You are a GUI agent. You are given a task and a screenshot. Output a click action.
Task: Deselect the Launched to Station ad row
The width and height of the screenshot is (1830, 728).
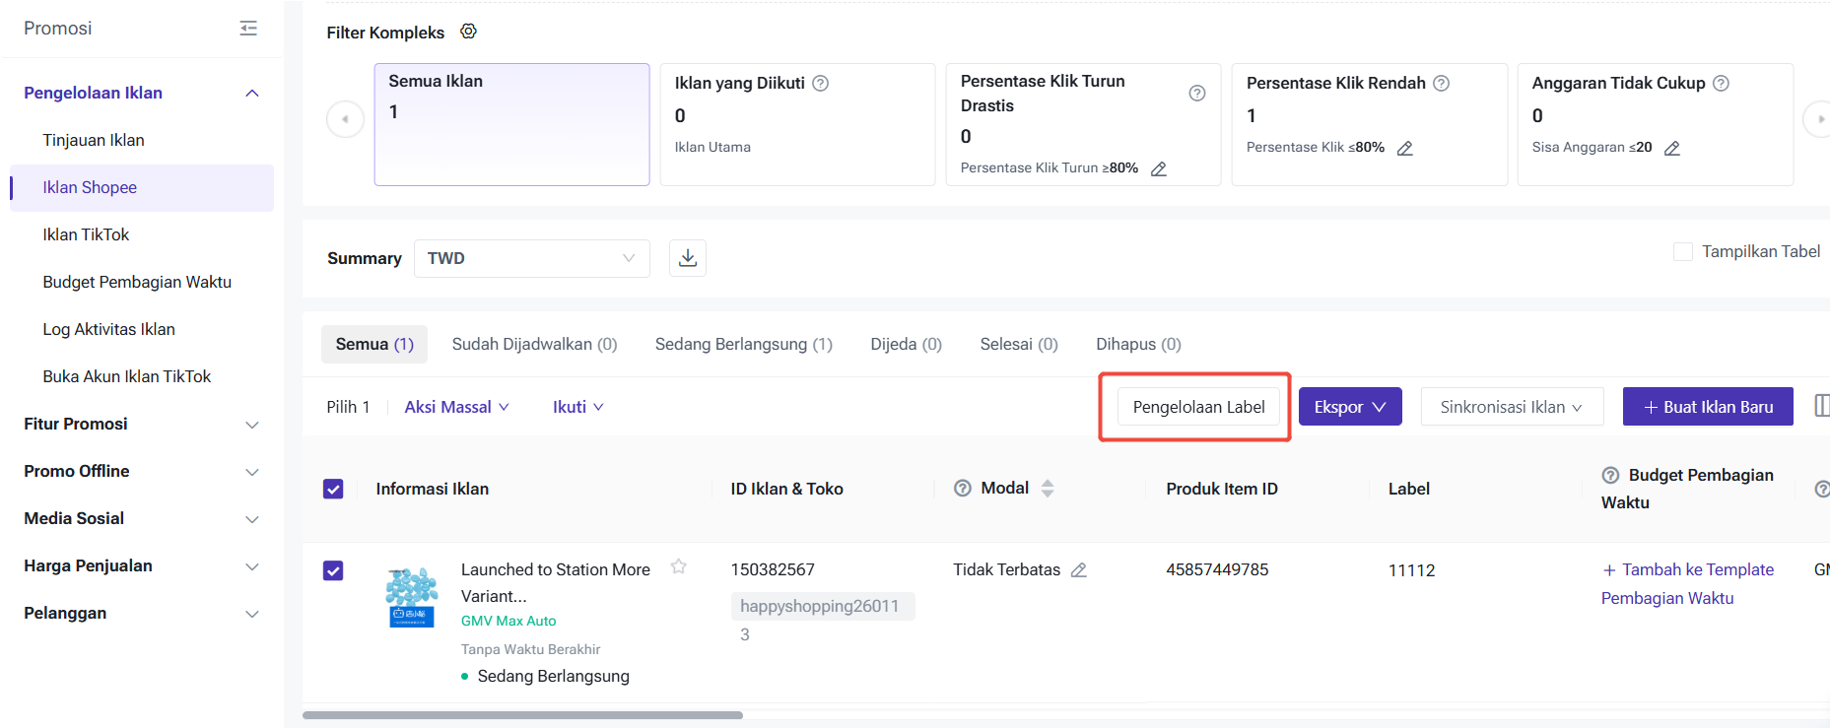pos(333,570)
